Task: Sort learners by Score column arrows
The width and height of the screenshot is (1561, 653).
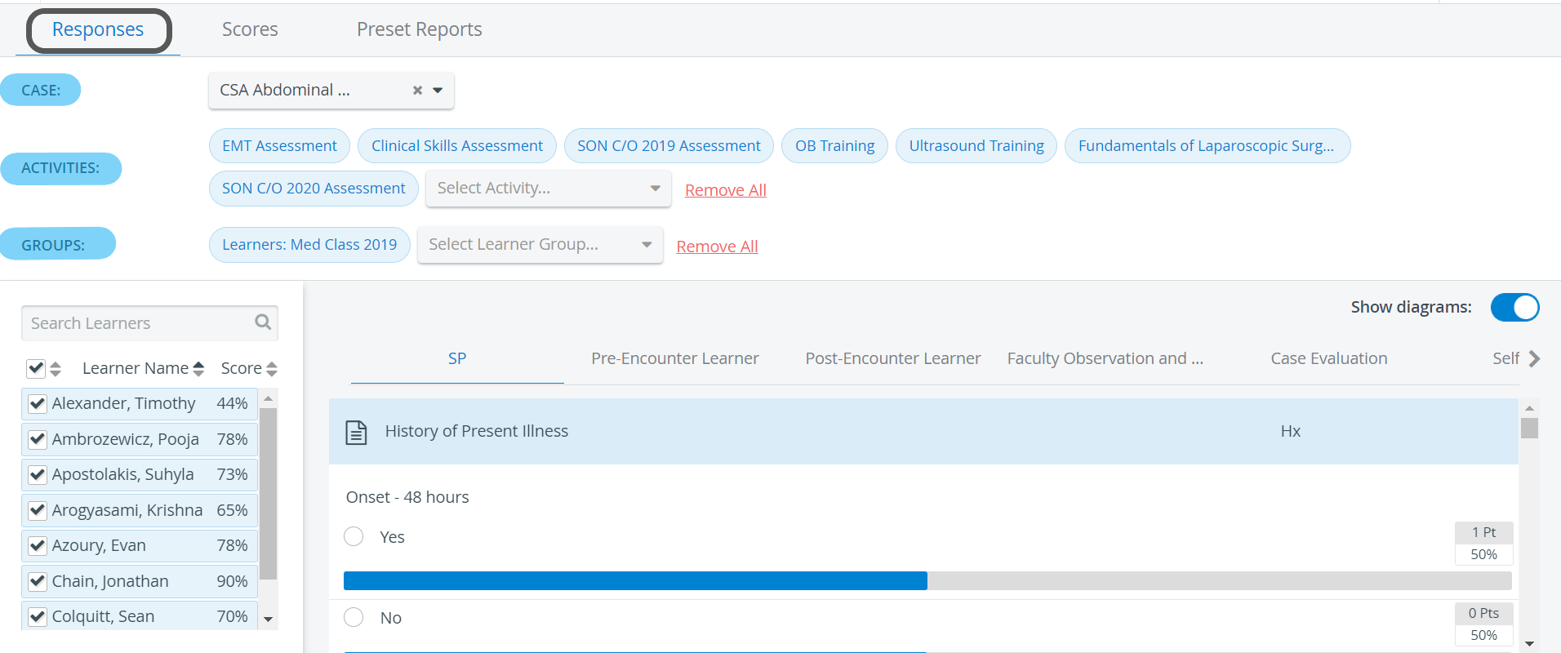Action: (x=272, y=369)
